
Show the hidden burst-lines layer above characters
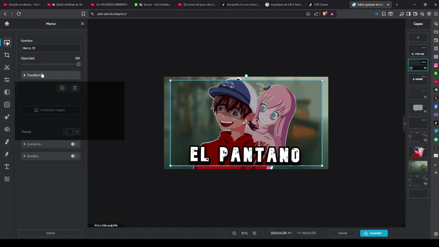(425, 140)
